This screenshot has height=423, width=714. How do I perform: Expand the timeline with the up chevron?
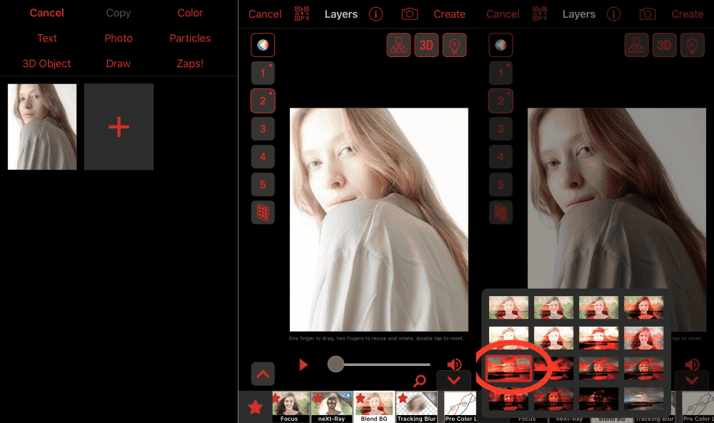tap(263, 374)
